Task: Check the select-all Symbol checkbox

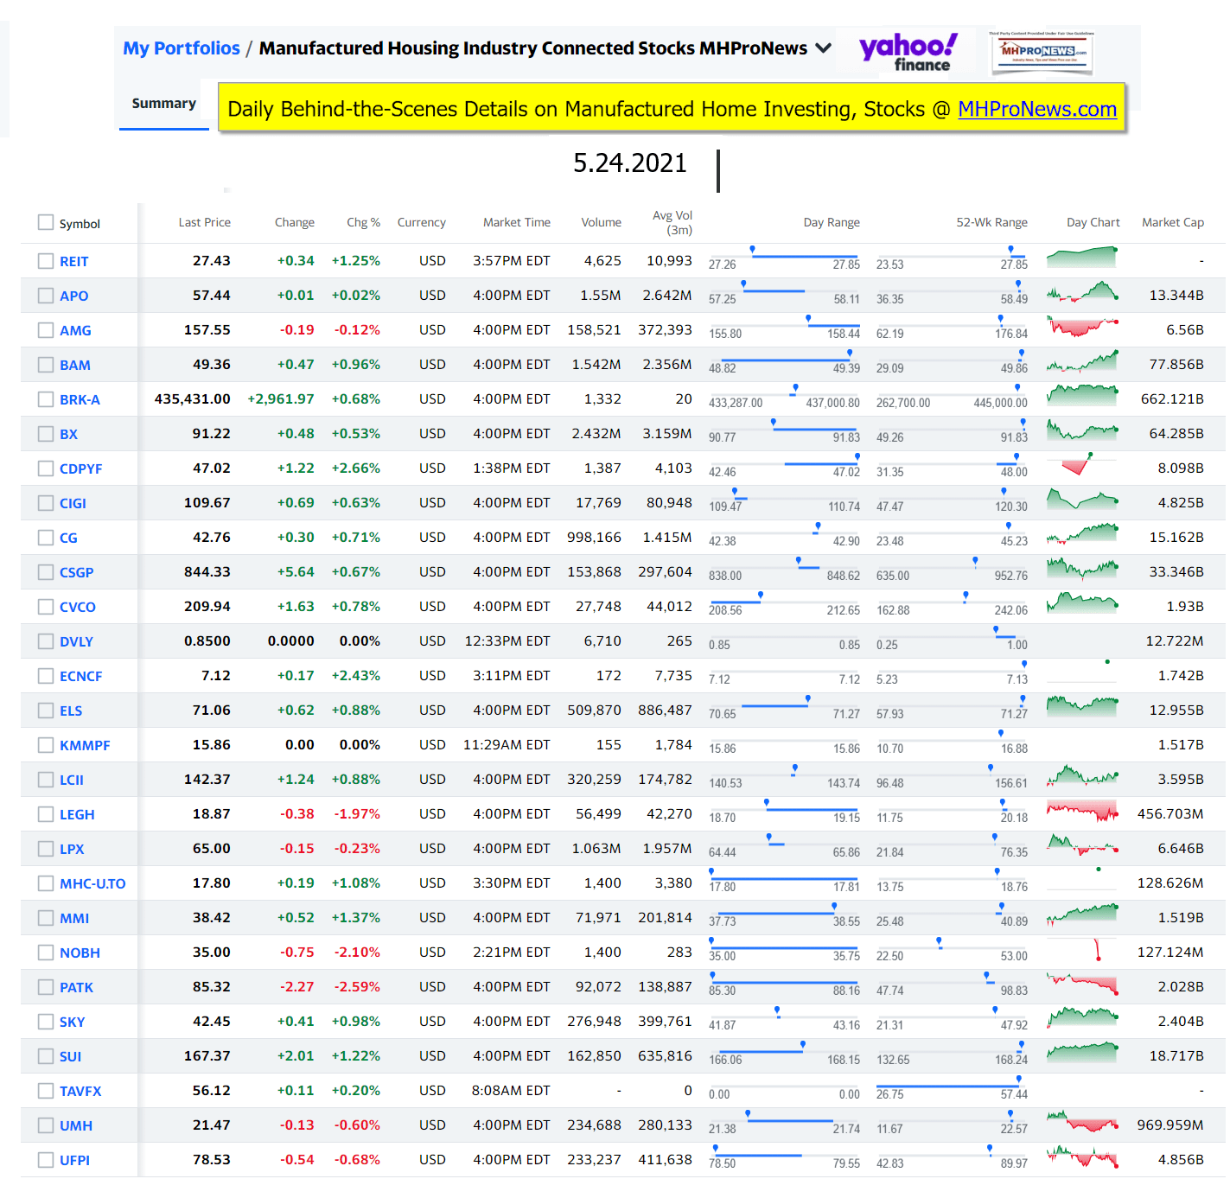Action: tap(46, 223)
